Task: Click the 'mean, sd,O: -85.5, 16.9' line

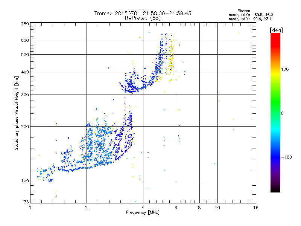Action: pyautogui.click(x=251, y=15)
